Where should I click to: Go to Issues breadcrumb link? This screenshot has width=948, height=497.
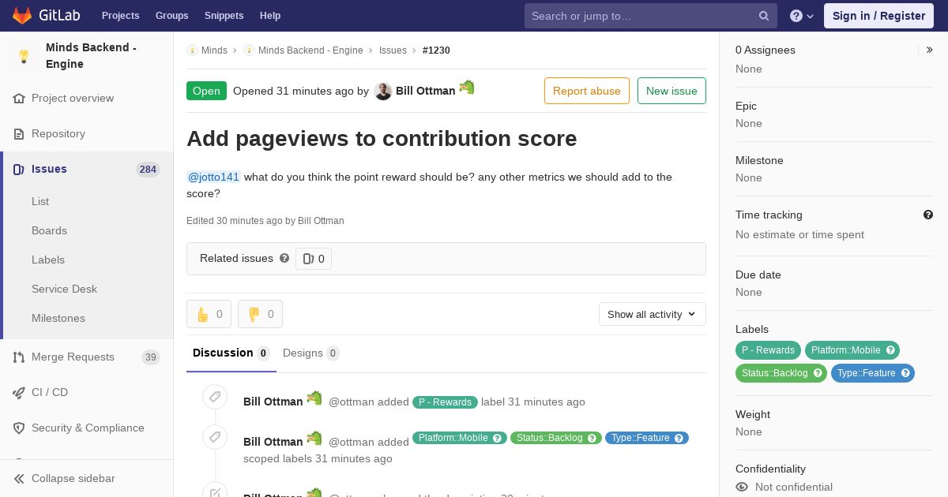tap(393, 50)
